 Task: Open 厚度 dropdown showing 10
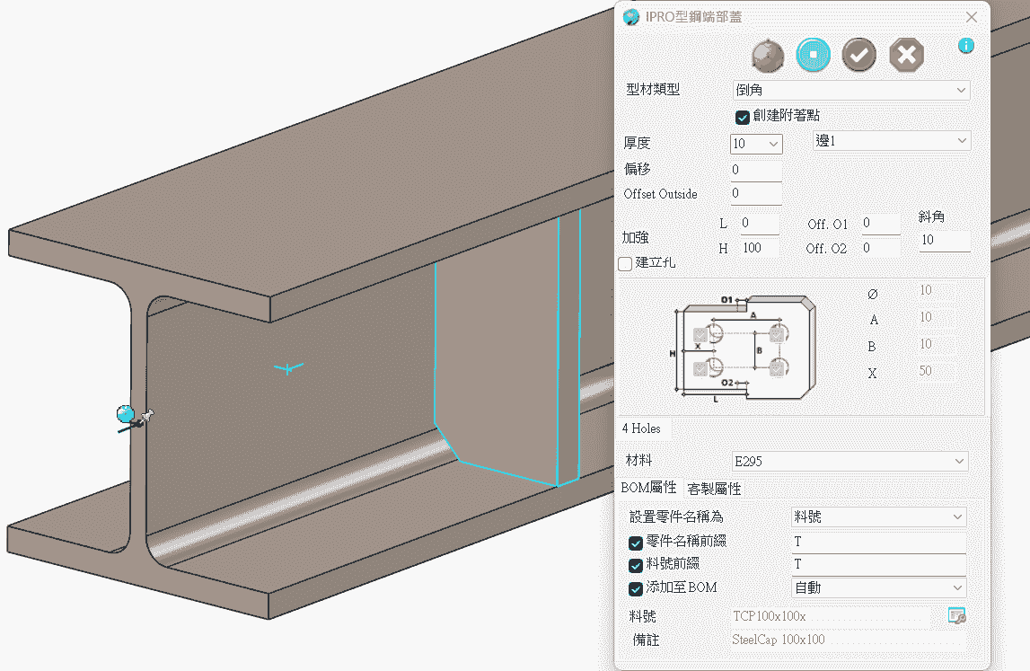756,143
